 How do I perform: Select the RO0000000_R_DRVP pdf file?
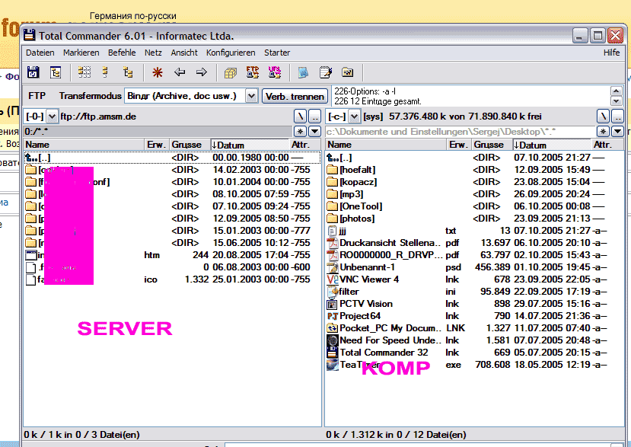coord(467,255)
